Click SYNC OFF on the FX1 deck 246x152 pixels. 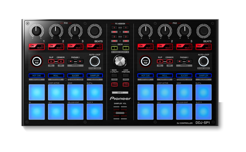pyautogui.click(x=37, y=61)
